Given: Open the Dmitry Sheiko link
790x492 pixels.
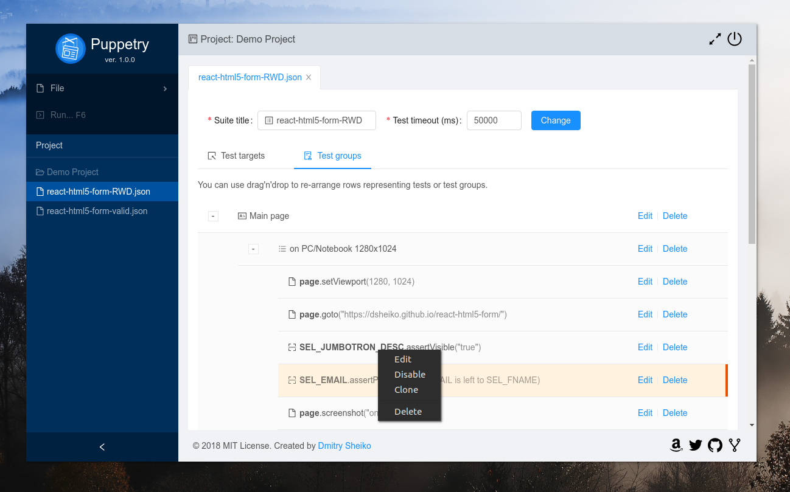Looking at the screenshot, I should pyautogui.click(x=344, y=445).
